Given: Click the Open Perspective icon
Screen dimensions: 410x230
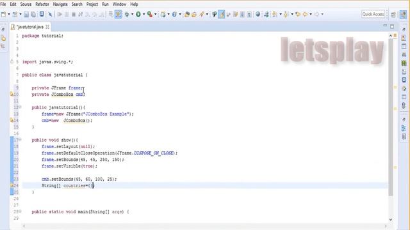Looking at the screenshot, I should tap(393, 14).
